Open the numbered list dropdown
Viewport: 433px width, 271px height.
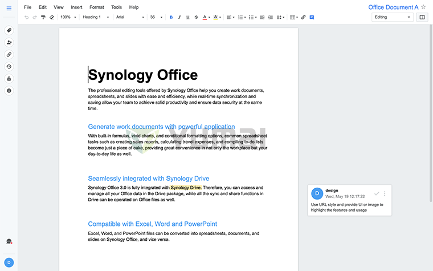click(x=242, y=18)
